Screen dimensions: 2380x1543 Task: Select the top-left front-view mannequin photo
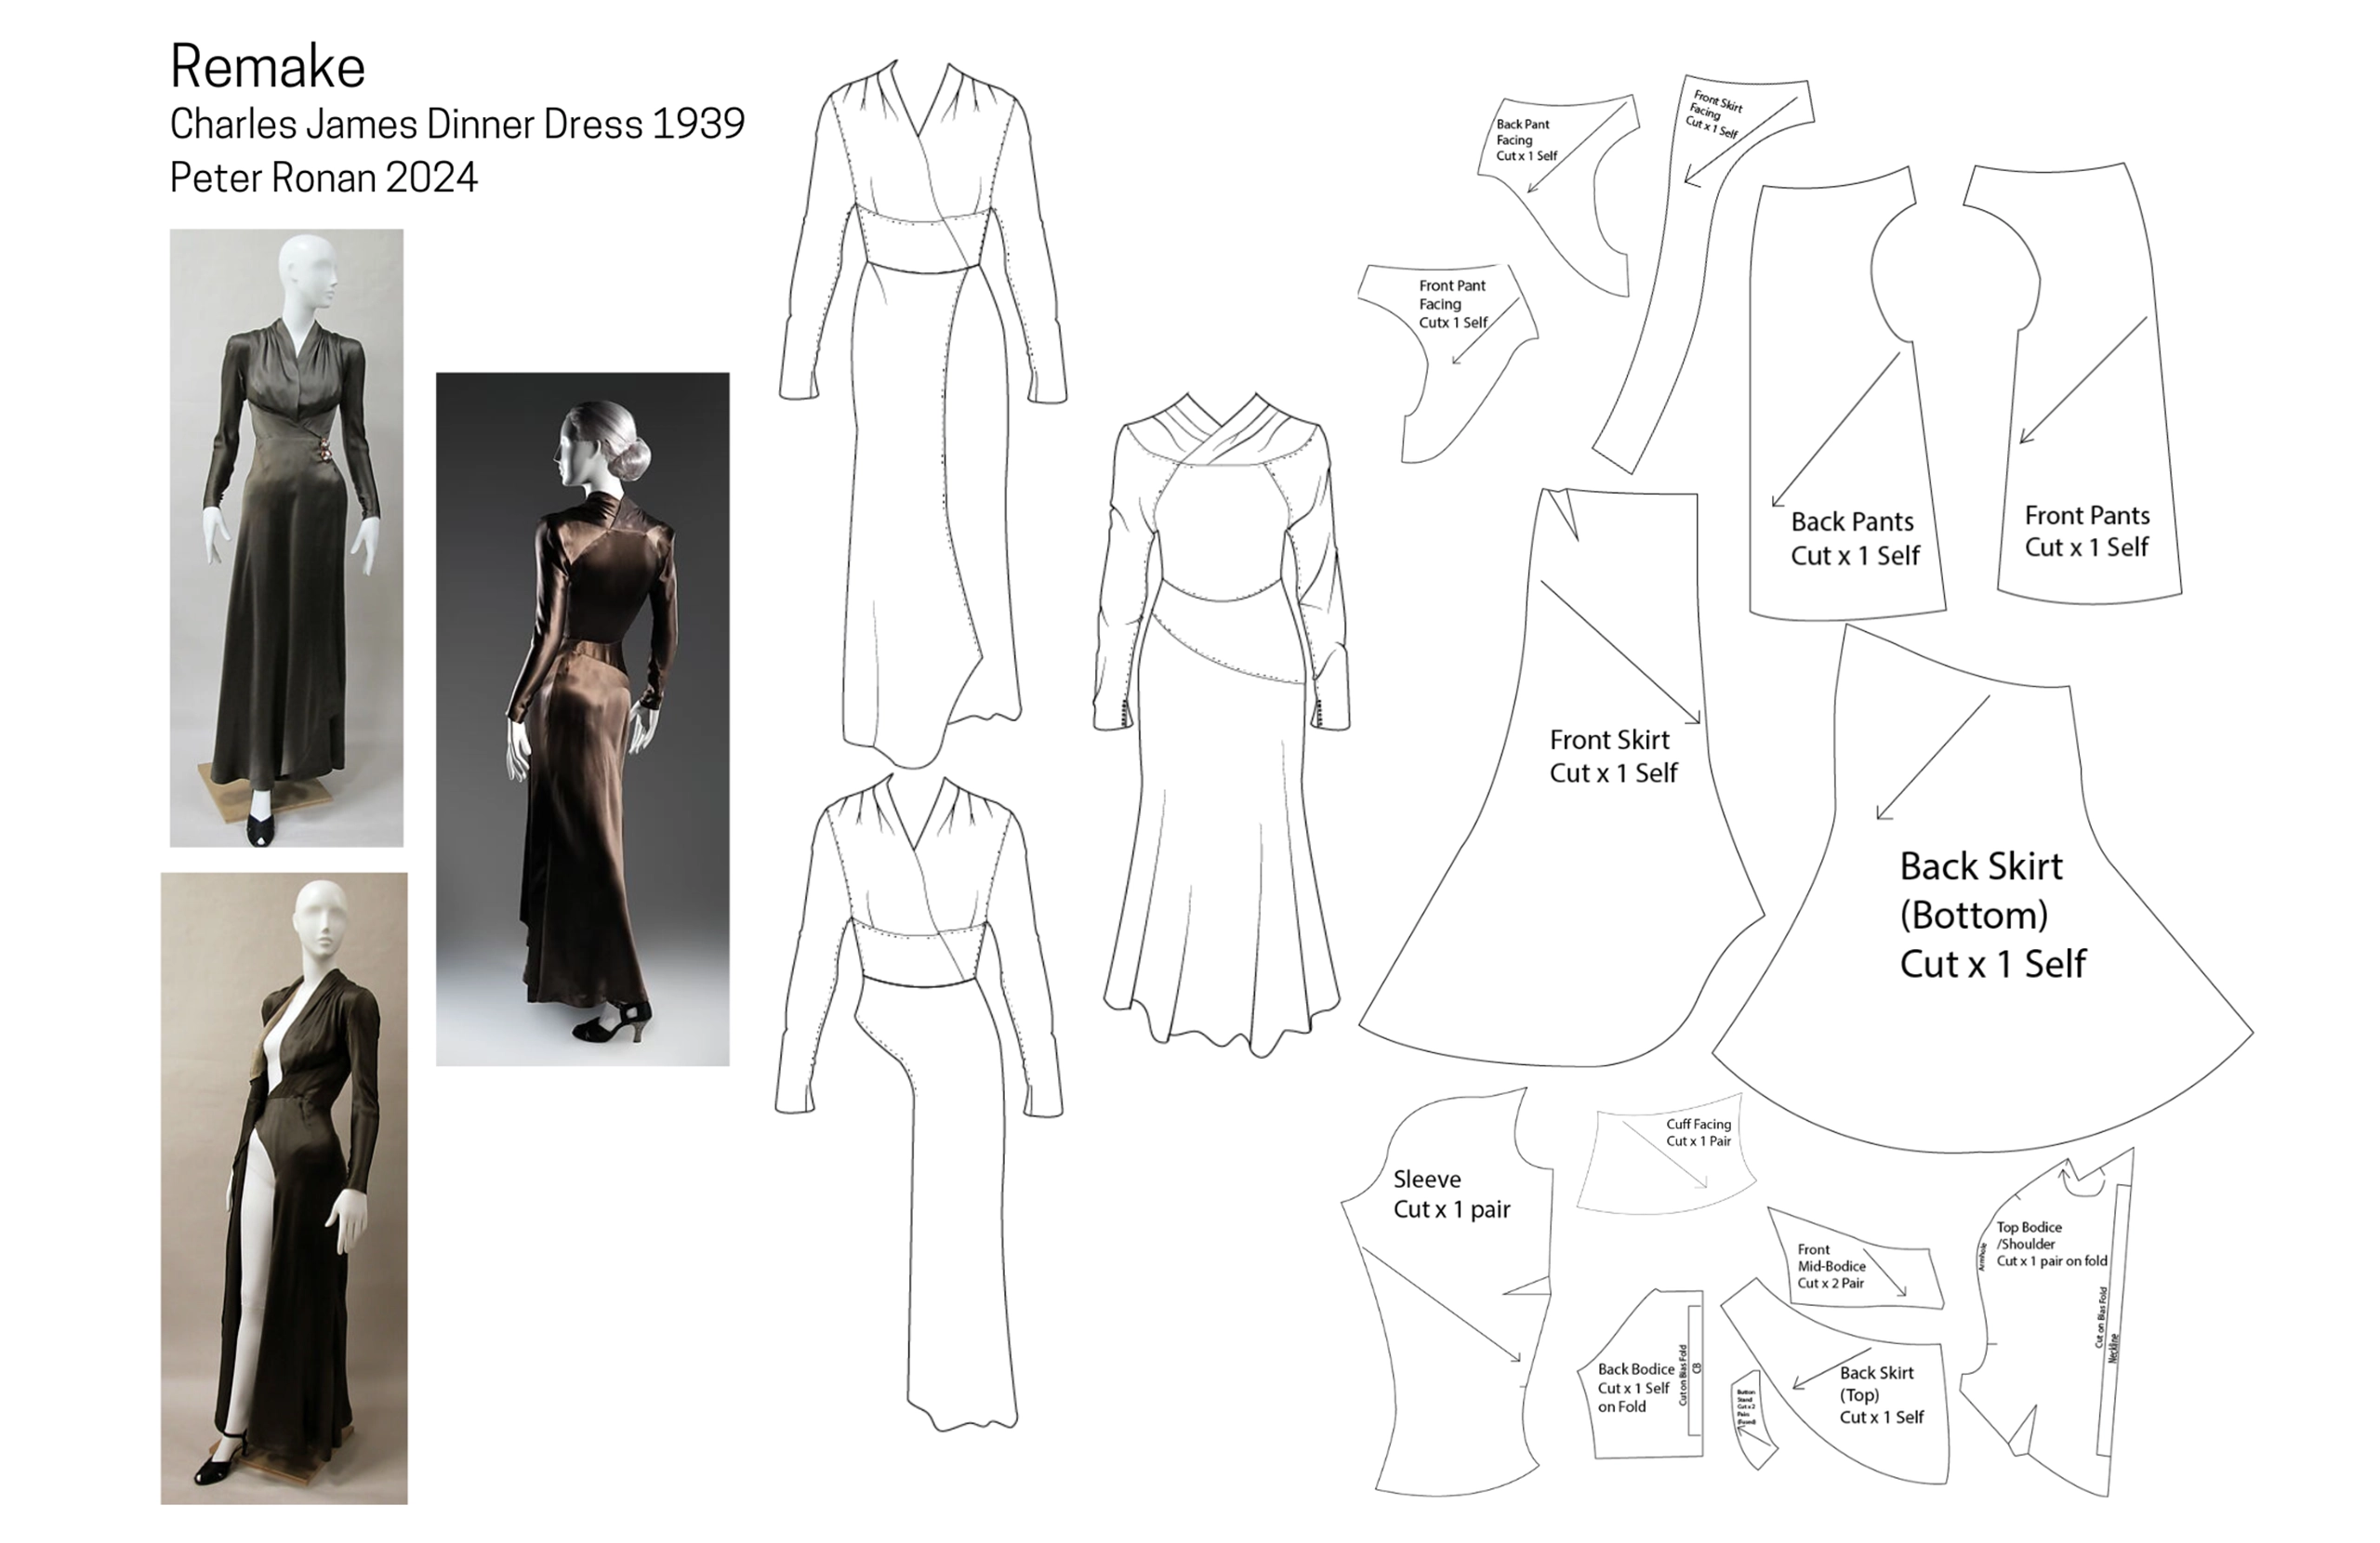[286, 537]
